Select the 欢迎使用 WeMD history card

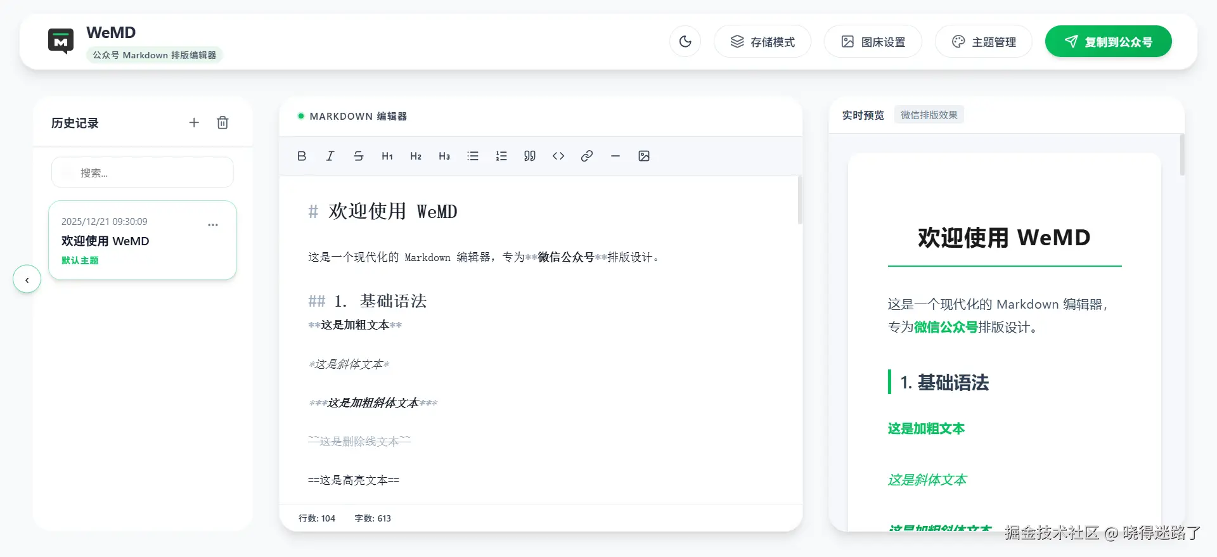click(143, 240)
